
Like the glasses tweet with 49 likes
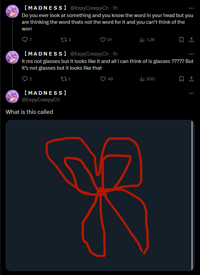point(106,79)
